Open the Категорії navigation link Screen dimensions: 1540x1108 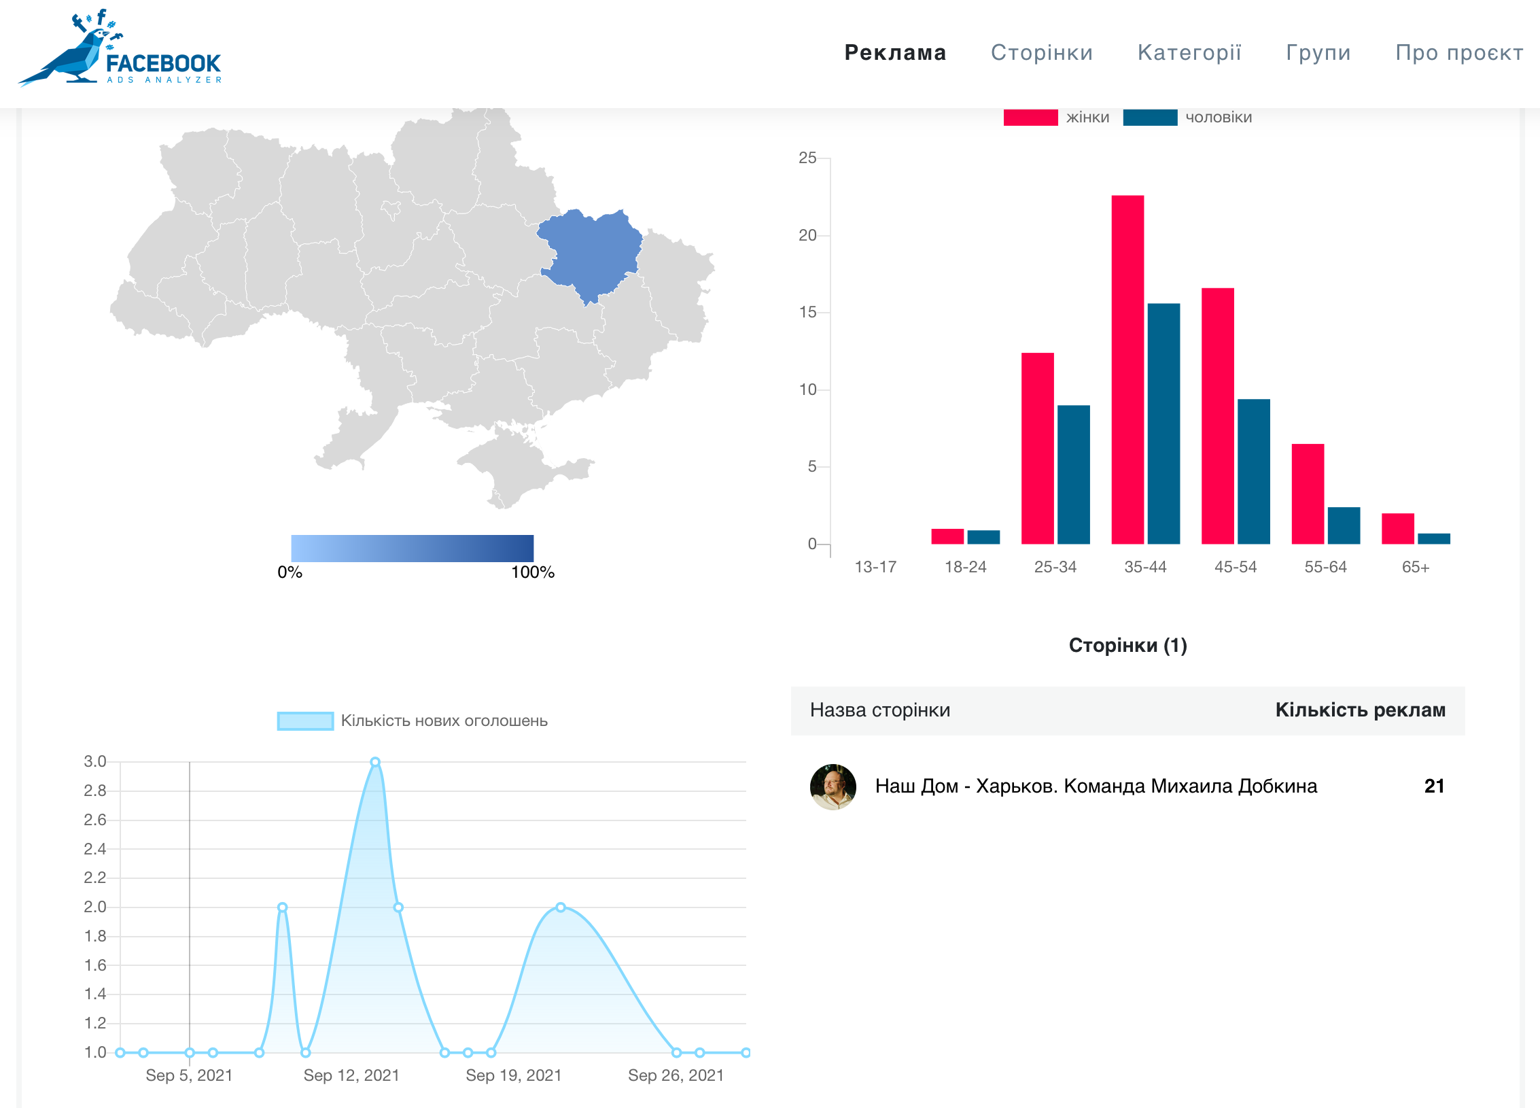coord(1189,52)
